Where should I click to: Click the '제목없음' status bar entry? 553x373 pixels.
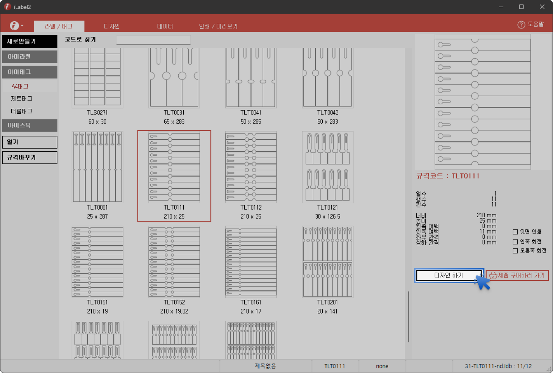click(265, 366)
